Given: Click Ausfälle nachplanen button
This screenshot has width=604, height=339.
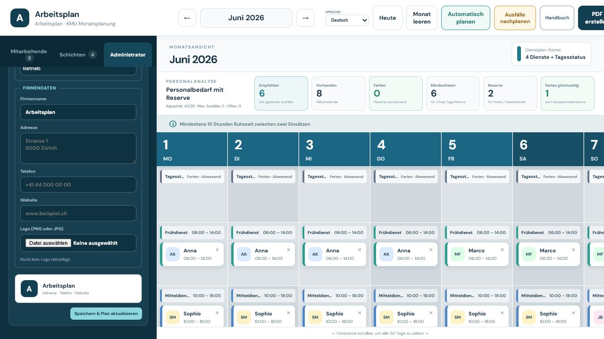Looking at the screenshot, I should [515, 18].
